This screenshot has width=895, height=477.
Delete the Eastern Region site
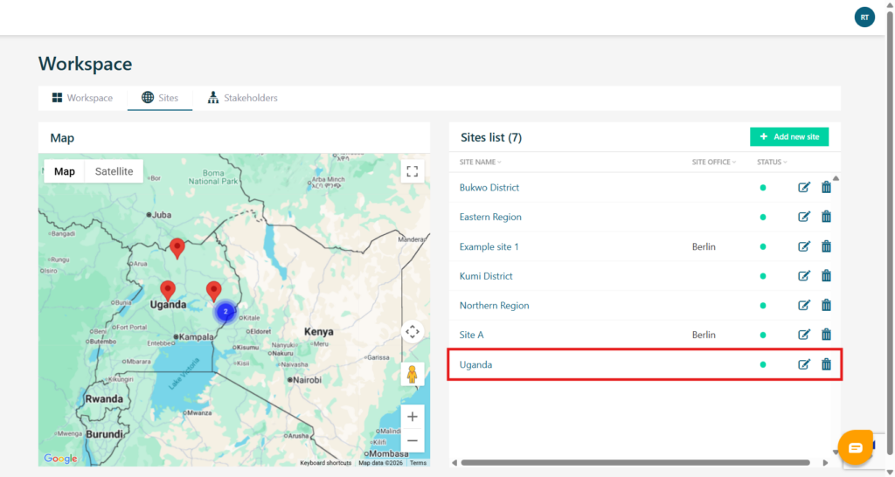coord(826,217)
